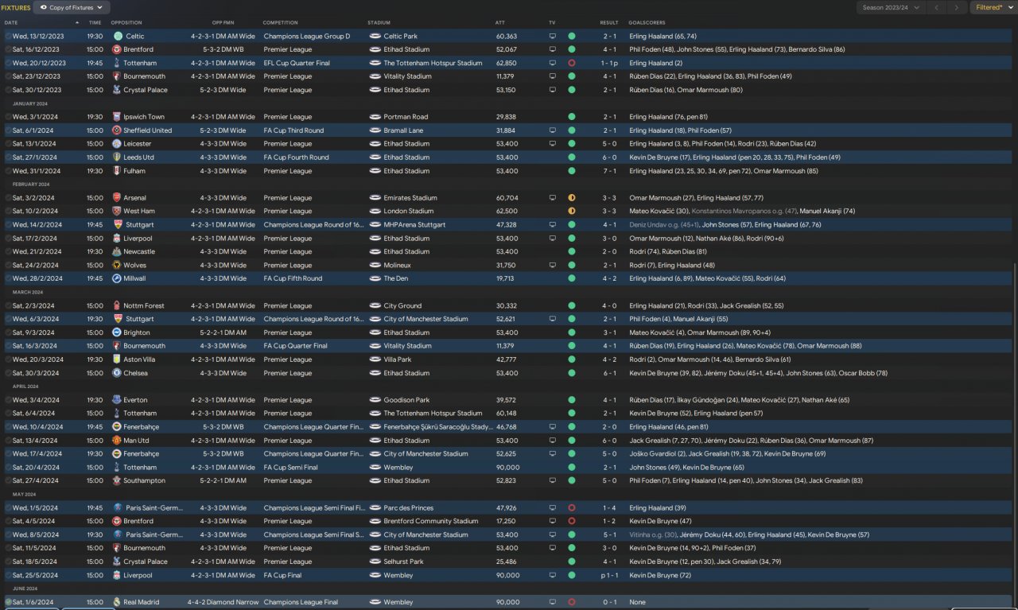Sort by the Competition column header
The height and width of the screenshot is (610, 1018).
pos(280,22)
